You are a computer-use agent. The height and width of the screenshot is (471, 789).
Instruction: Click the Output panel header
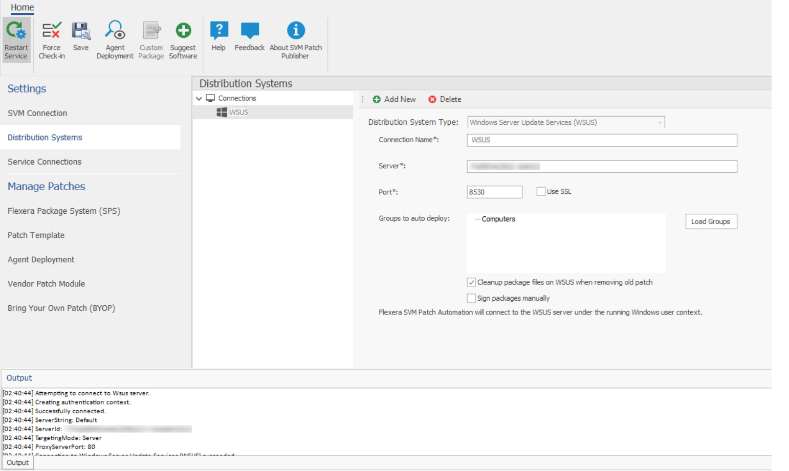pyautogui.click(x=19, y=378)
